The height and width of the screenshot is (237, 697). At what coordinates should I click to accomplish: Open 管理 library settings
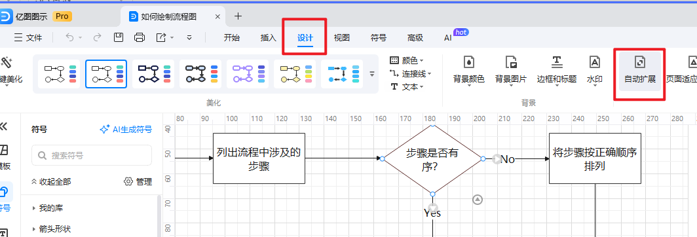(x=138, y=181)
